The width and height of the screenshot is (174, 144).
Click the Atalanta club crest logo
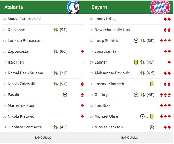click(73, 7)
